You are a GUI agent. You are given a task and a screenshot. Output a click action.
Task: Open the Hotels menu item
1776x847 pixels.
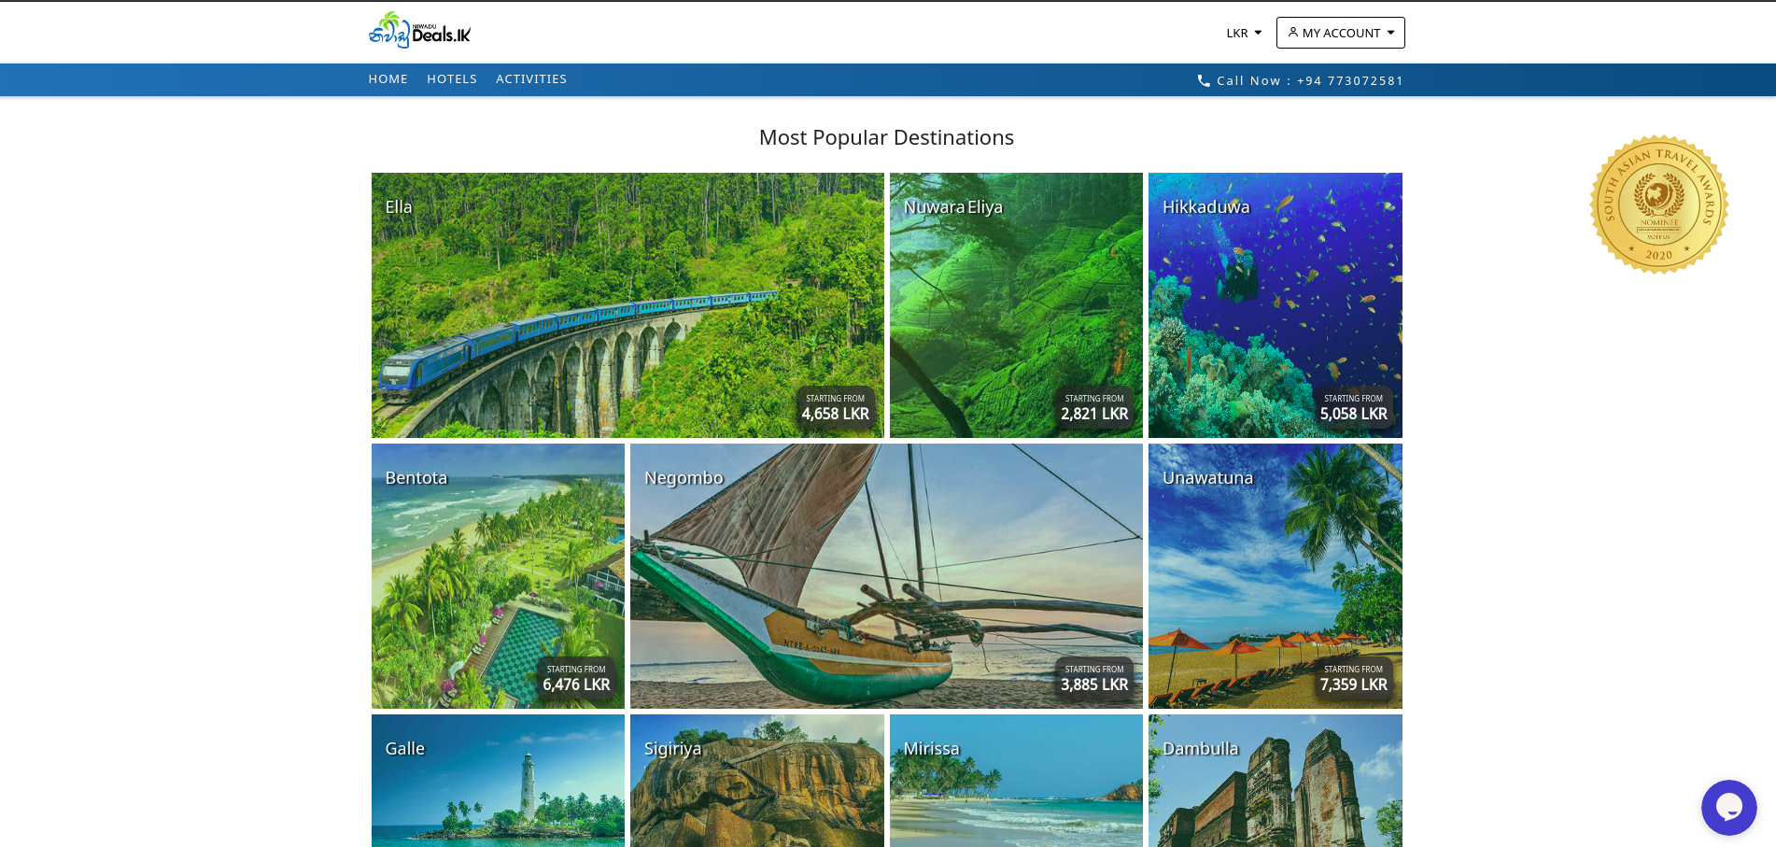pos(452,79)
